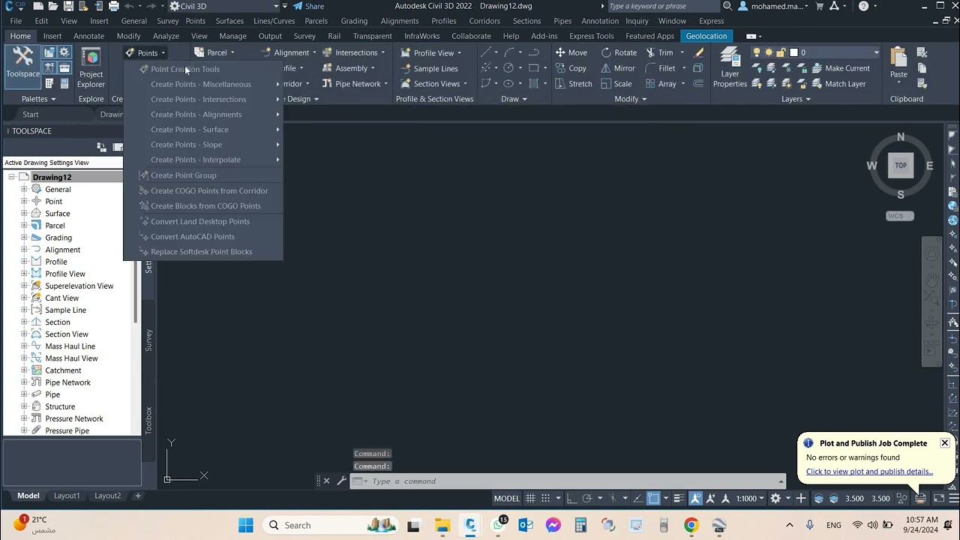Open the plot printer icon in status bar
The image size is (960, 540).
coord(920,499)
